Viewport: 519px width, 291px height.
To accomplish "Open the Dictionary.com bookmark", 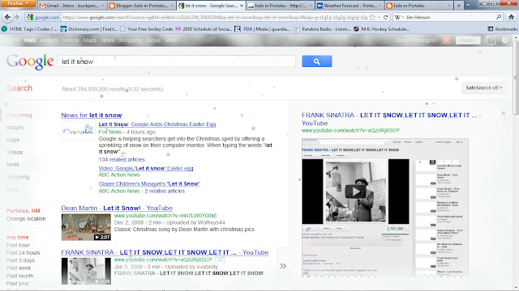I will tap(88, 29).
